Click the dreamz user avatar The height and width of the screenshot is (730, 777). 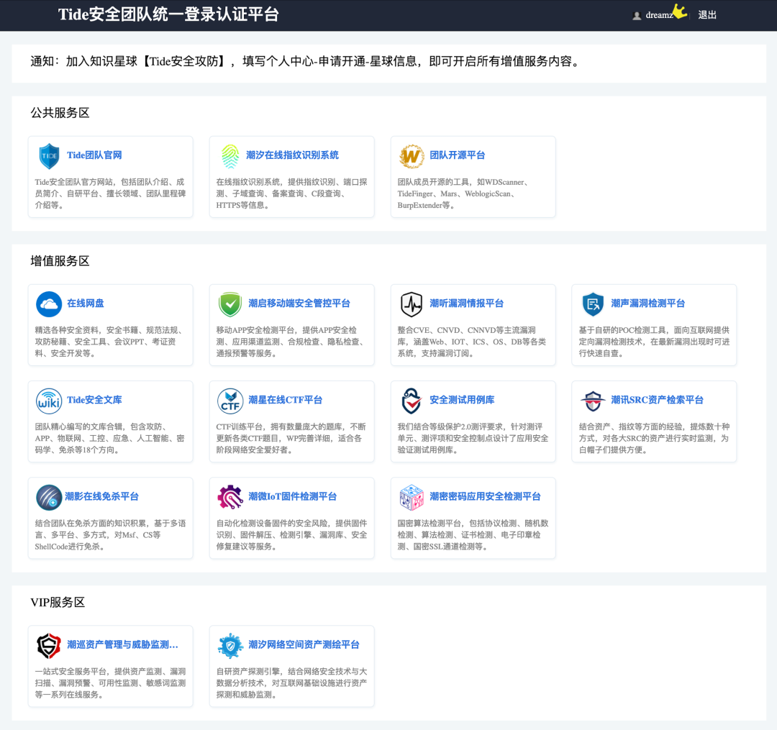coord(637,14)
